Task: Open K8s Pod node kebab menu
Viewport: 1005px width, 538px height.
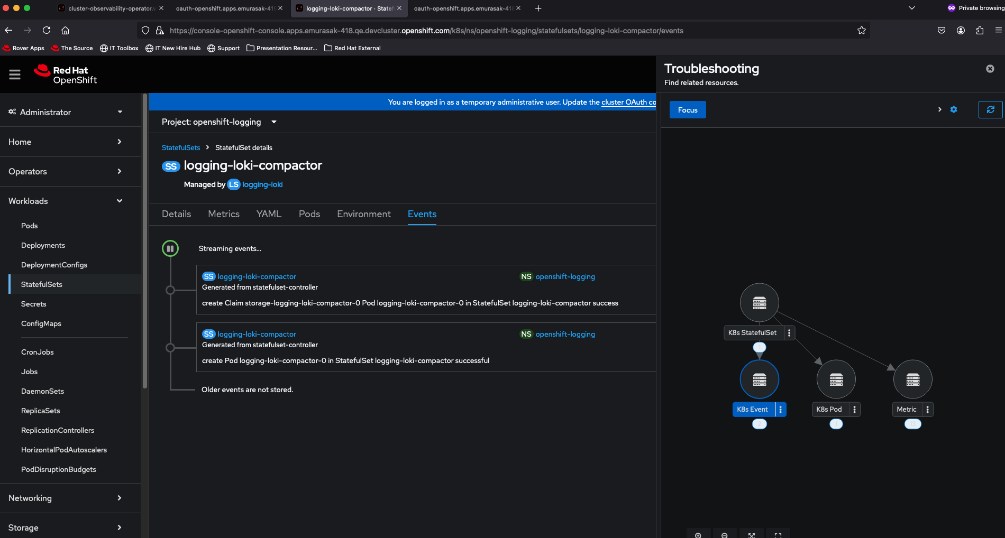Action: point(855,410)
